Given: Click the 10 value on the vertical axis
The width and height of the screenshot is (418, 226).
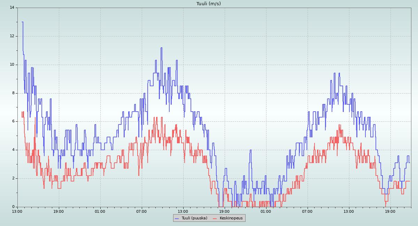Looking at the screenshot, I should [12, 65].
